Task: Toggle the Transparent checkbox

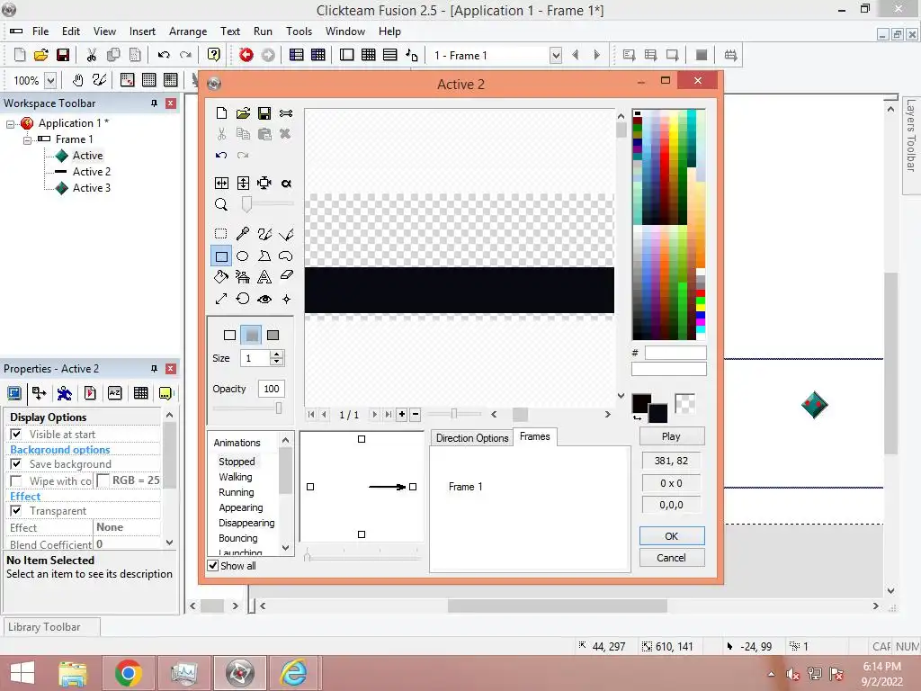Action: point(16,511)
